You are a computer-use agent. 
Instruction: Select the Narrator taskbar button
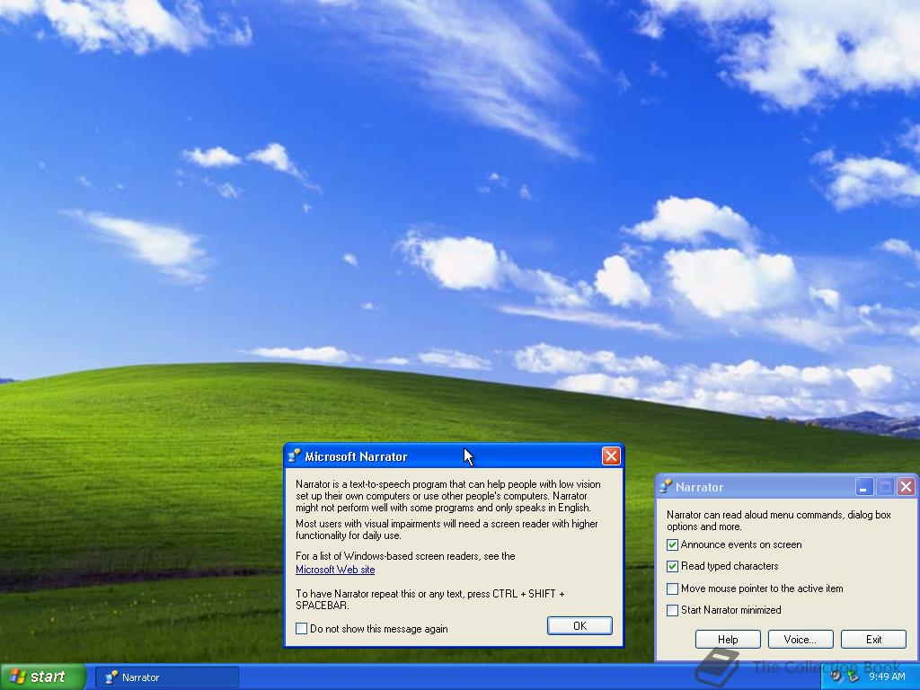point(167,677)
